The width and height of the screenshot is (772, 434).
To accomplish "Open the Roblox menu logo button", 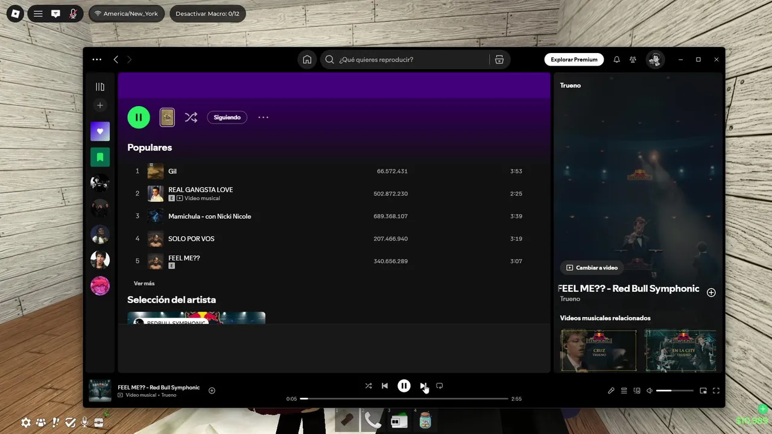I will [x=15, y=13].
